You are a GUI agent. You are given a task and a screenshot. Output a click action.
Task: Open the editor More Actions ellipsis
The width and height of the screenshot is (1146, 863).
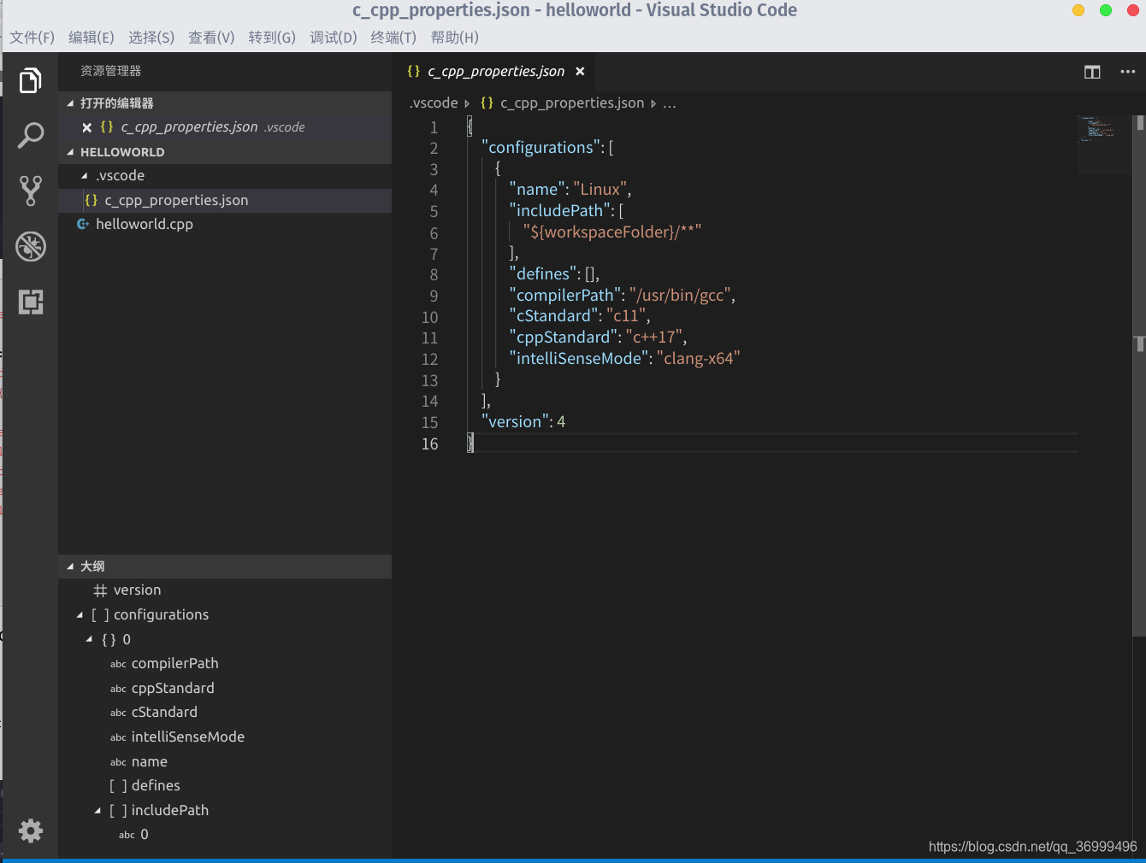1128,72
